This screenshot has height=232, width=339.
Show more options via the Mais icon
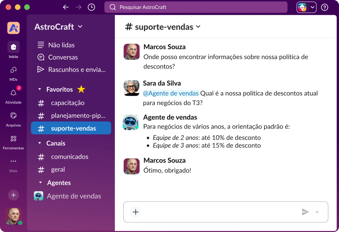point(13,161)
